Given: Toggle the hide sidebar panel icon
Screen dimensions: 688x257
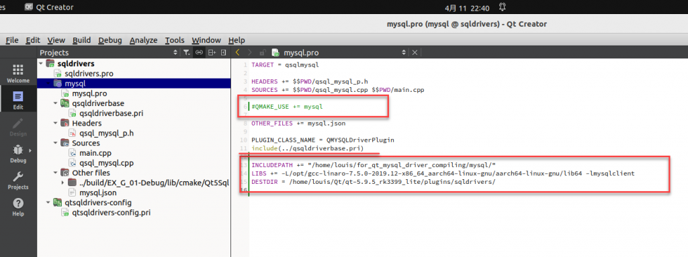Looking at the screenshot, I should [x=223, y=52].
